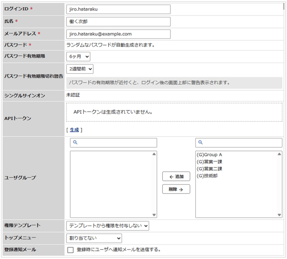Image resolution: width=287 pixels, height=259 pixels.
Task: Open the トップメニュー 割り当てない dropdown
Action: pyautogui.click(x=94, y=238)
